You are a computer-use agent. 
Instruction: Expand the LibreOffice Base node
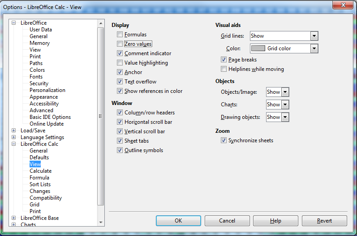13,218
